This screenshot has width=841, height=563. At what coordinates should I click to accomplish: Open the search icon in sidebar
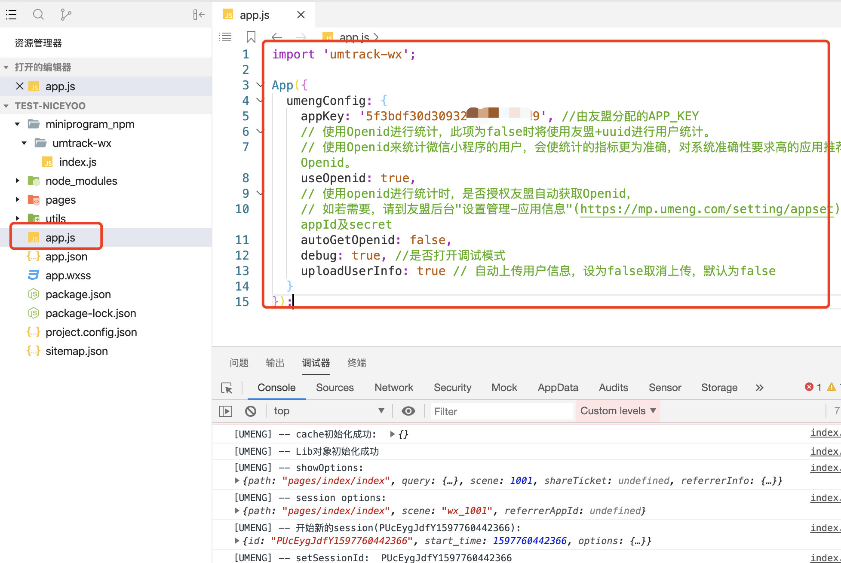[x=38, y=15]
